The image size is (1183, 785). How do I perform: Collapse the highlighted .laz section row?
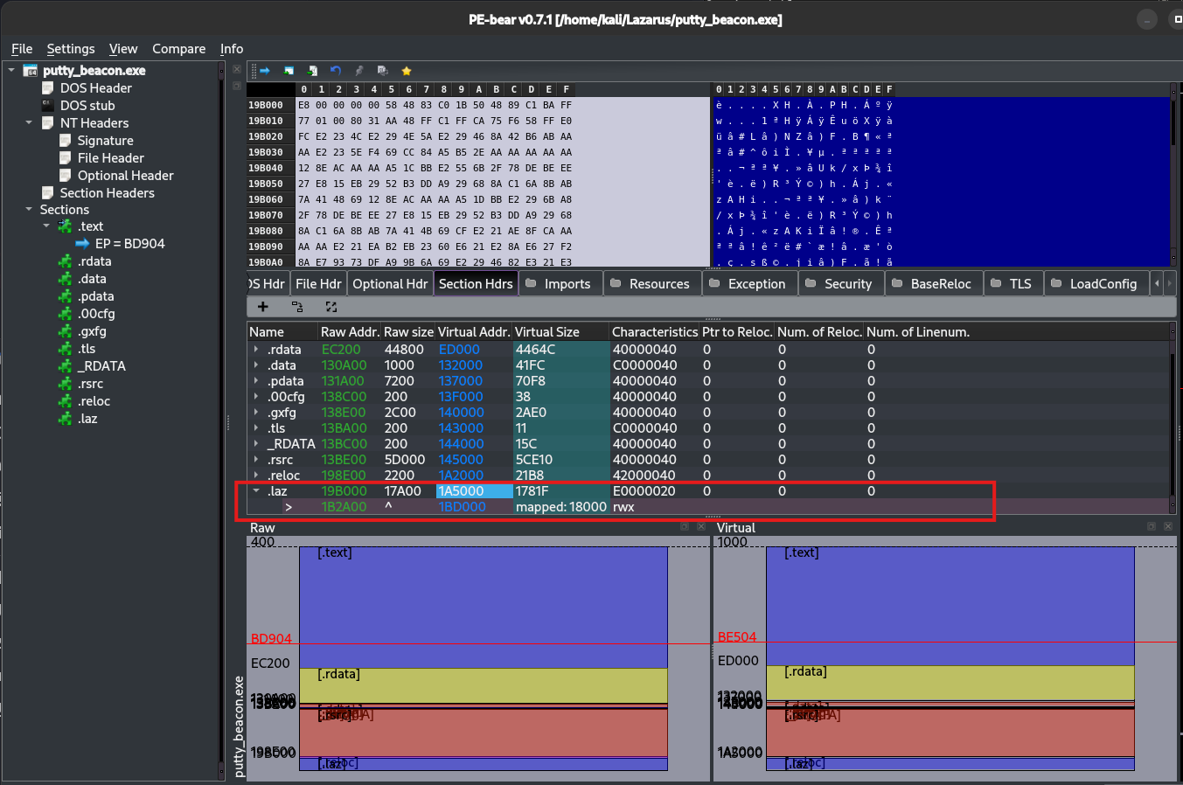click(x=256, y=490)
